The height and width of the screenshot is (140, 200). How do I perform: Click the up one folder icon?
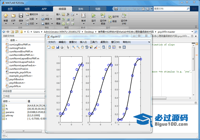[12, 32]
